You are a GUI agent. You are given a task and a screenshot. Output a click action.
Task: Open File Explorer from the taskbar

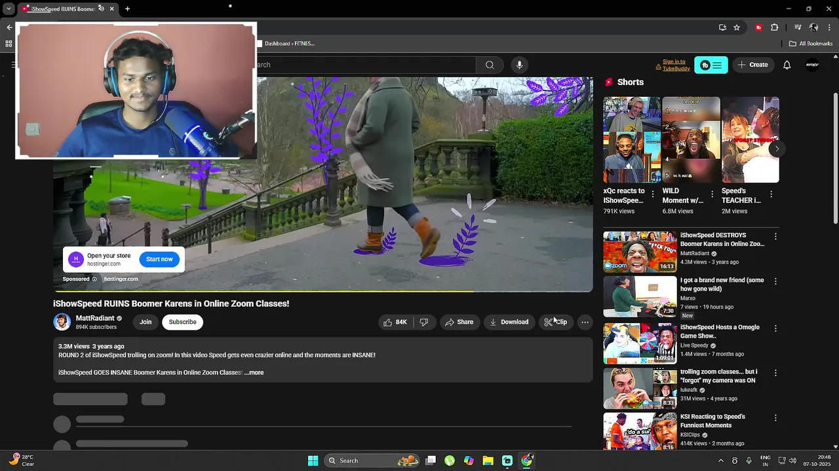coord(488,461)
